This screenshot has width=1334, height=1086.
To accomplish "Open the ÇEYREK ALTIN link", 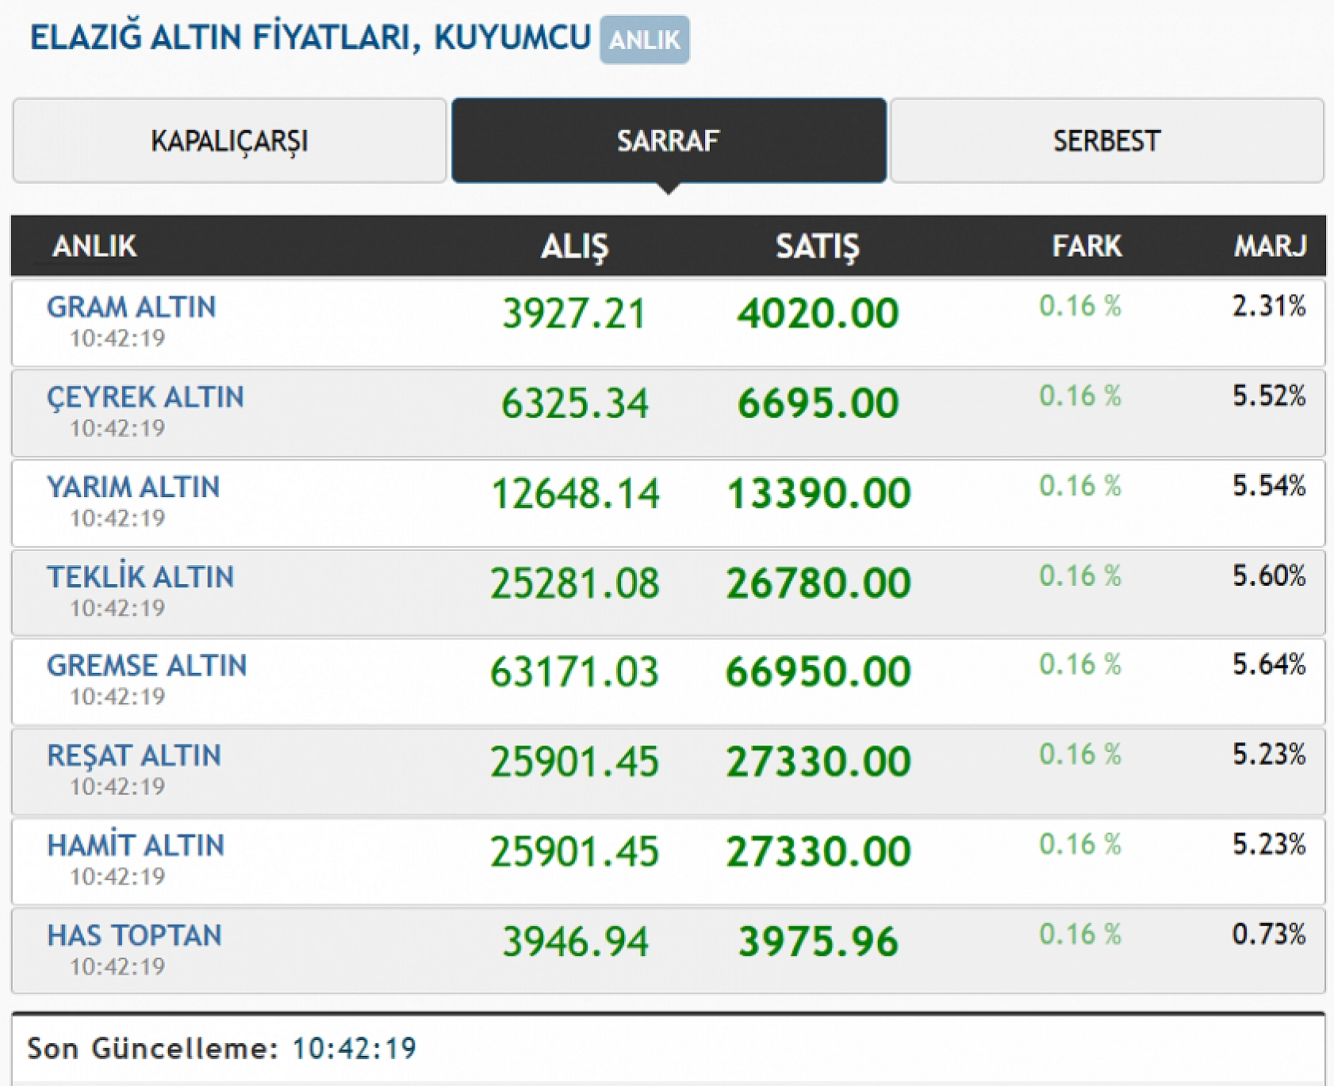I will [145, 396].
